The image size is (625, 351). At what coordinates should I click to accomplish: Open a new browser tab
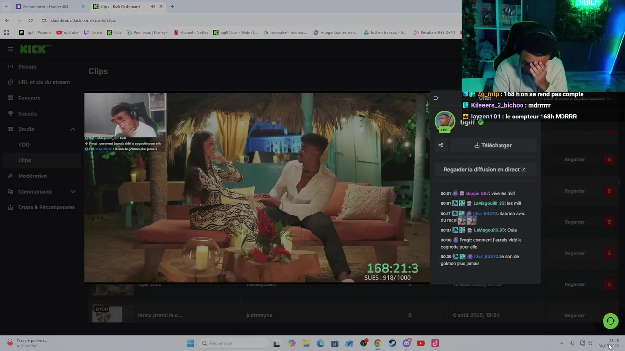tap(172, 7)
